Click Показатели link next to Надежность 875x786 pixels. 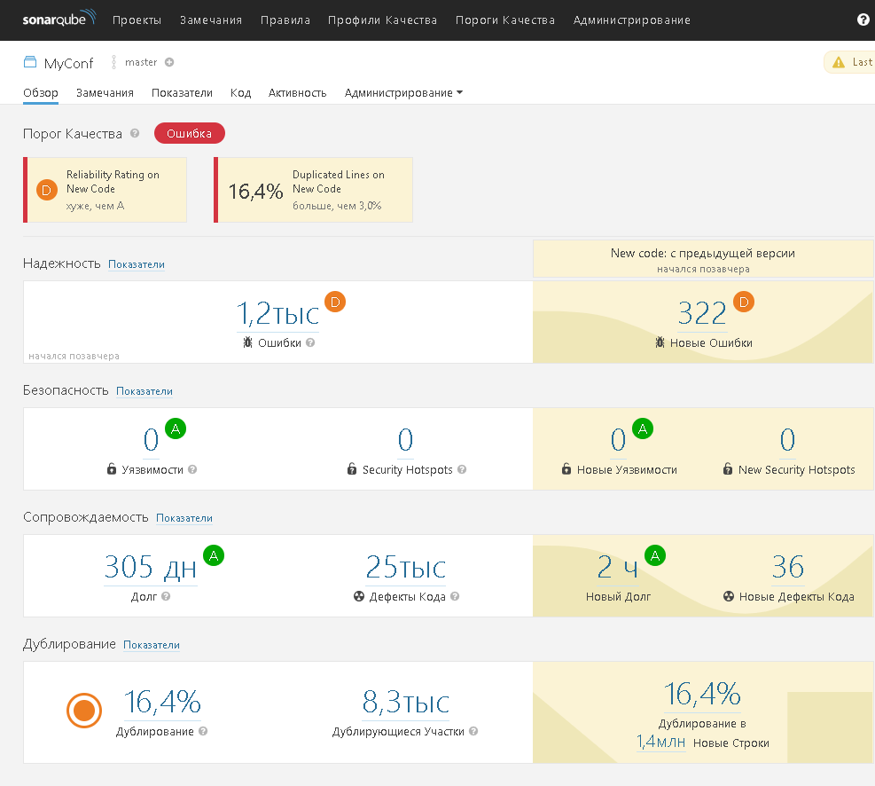(x=137, y=264)
